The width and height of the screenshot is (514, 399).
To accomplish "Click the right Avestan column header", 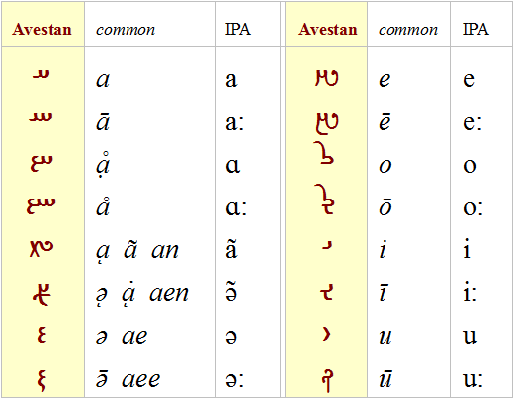I will [x=328, y=30].
